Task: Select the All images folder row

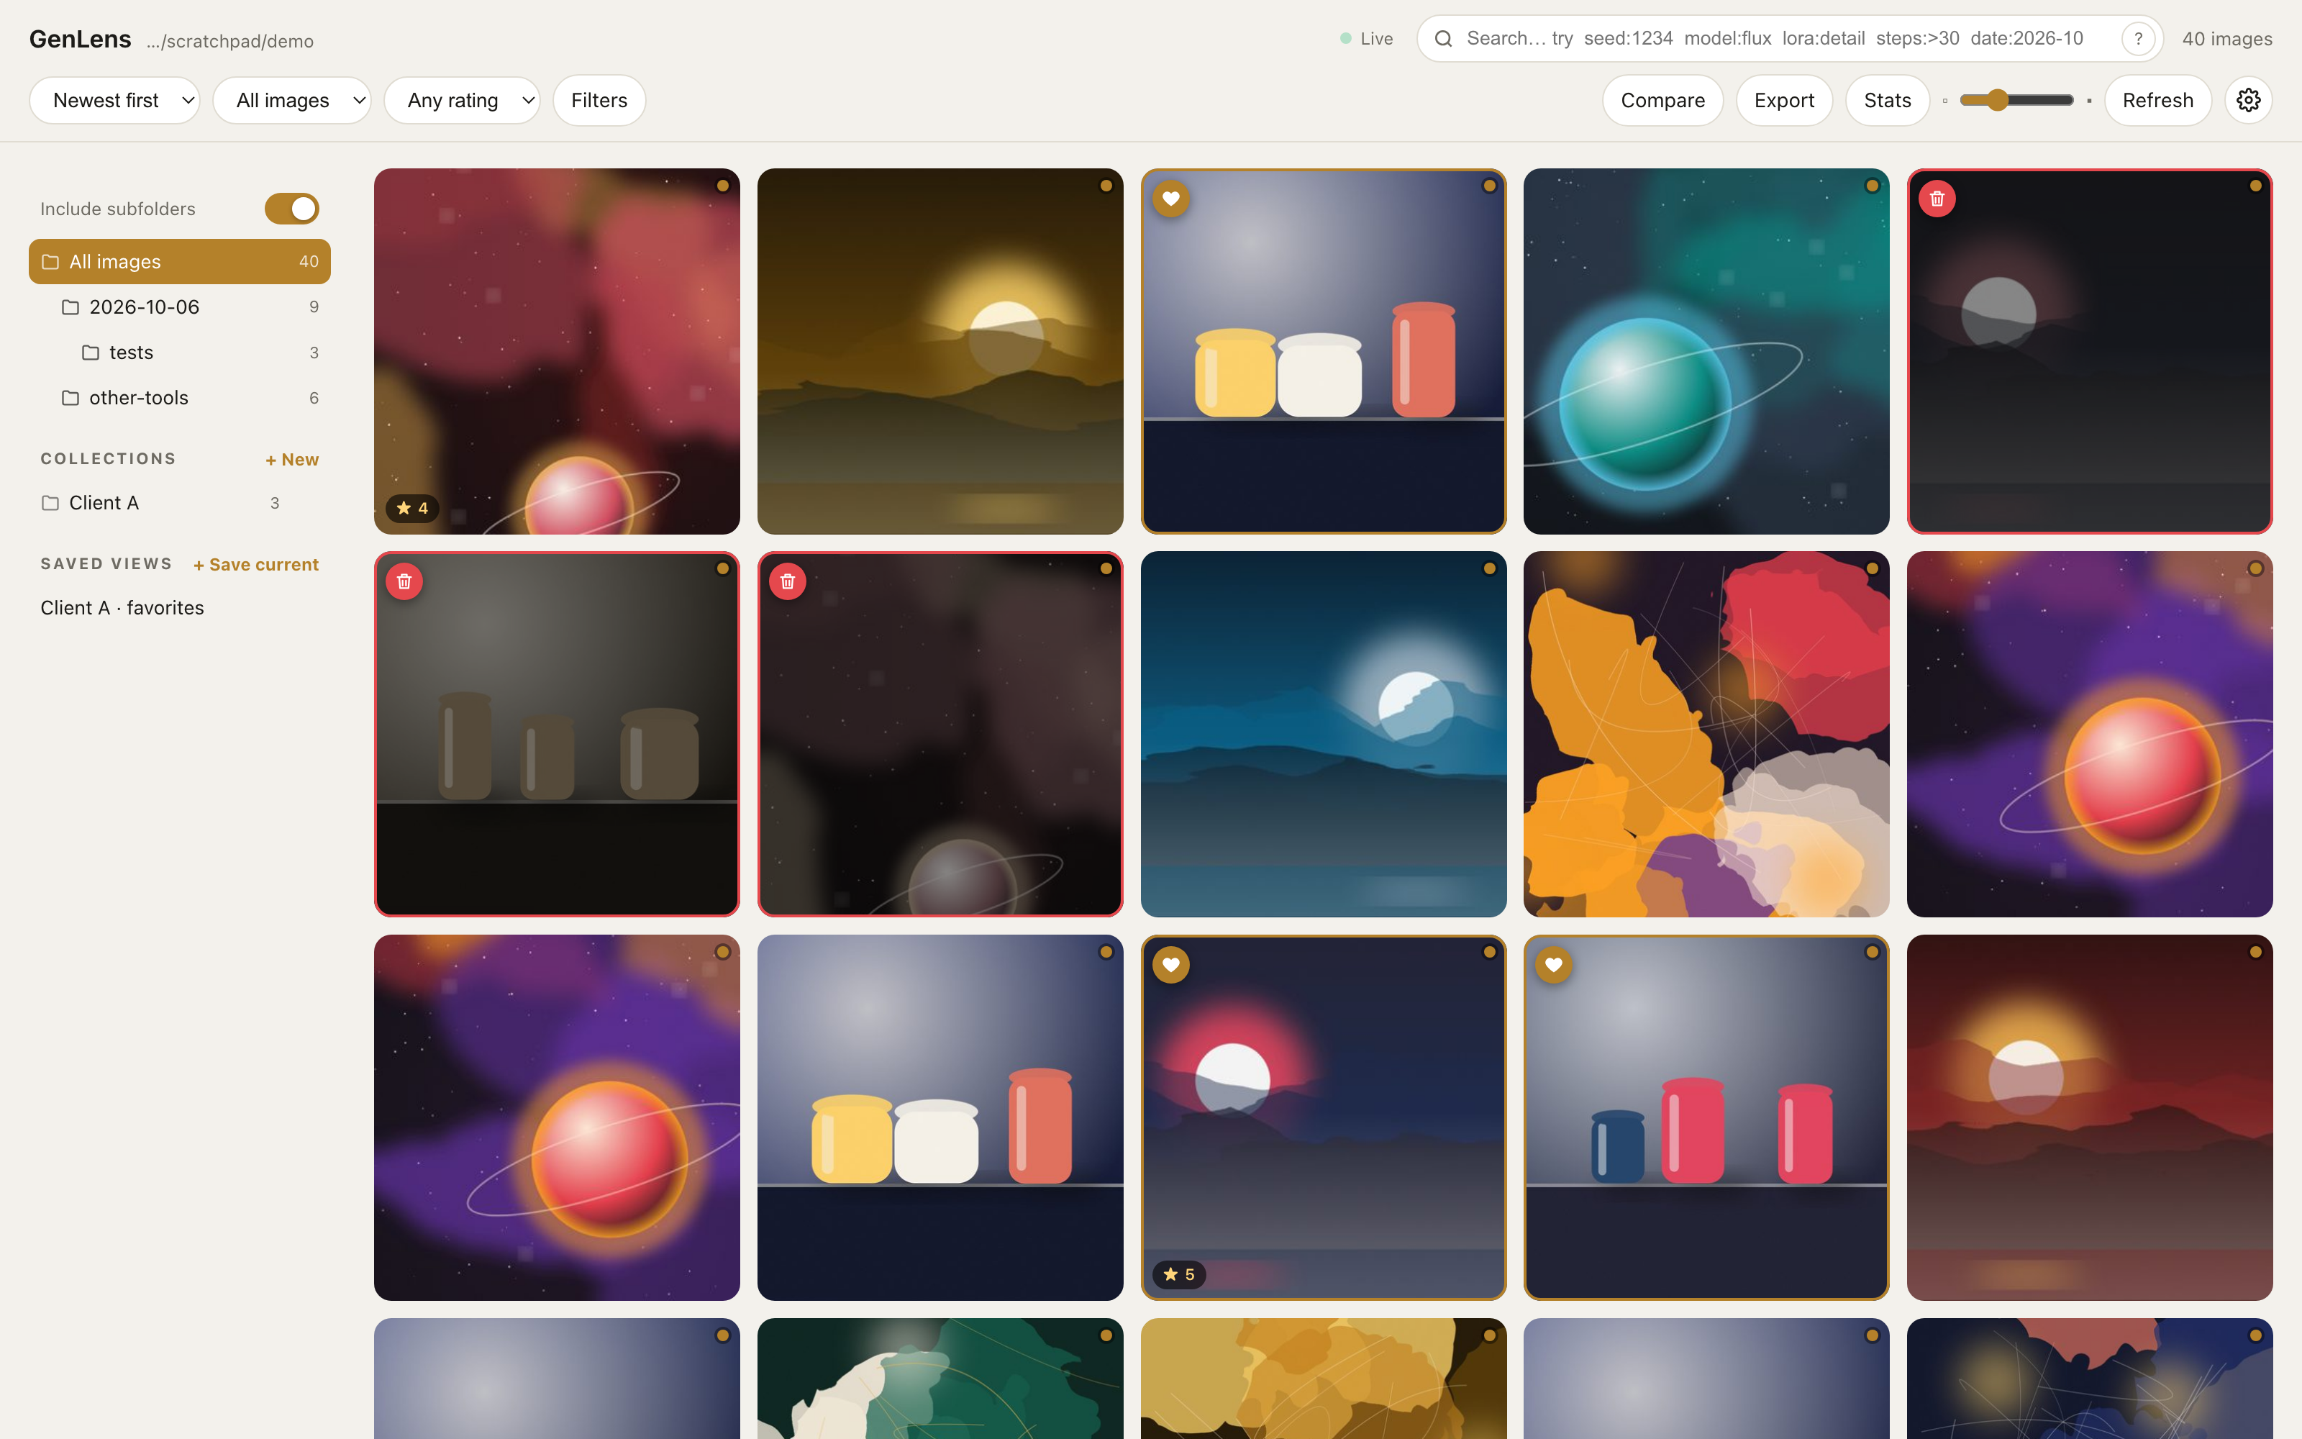Action: [180, 262]
